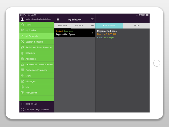Screen dimensions: 169x127
Task: Open the Info menu item
Action: 37,87
